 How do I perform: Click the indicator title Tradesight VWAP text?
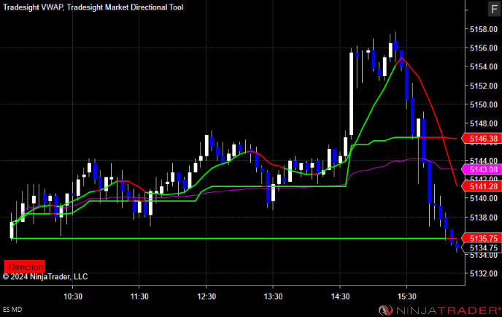33,7
